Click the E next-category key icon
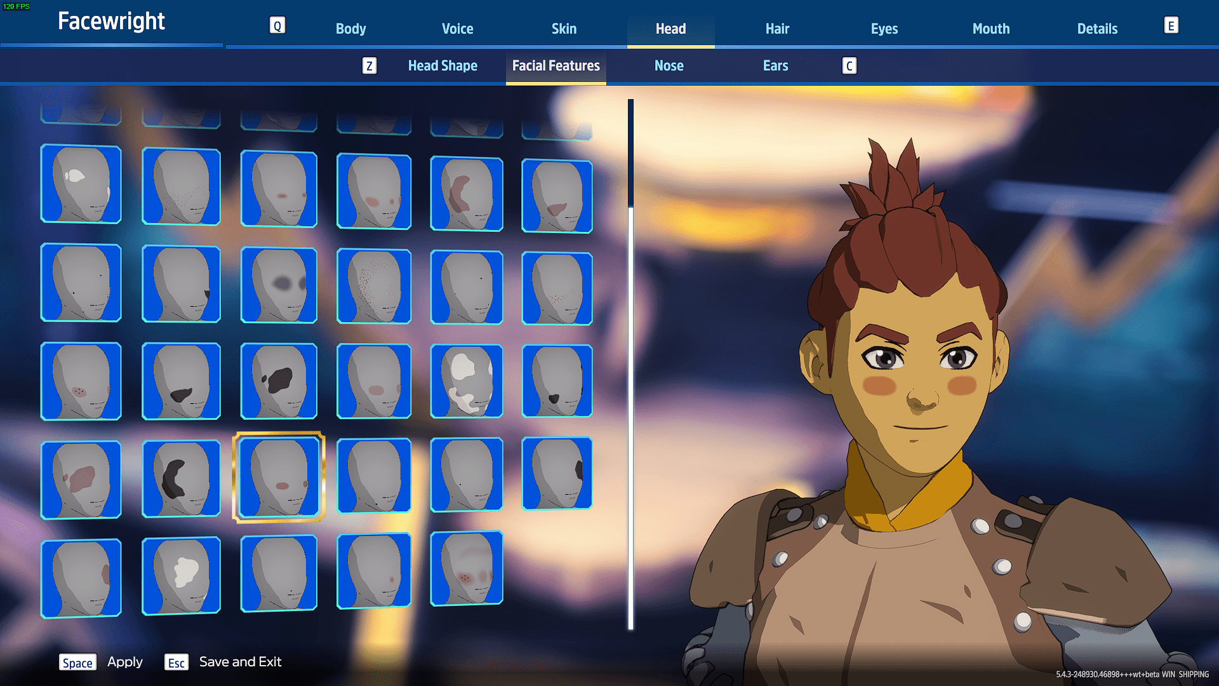The image size is (1219, 686). pos(1171,25)
